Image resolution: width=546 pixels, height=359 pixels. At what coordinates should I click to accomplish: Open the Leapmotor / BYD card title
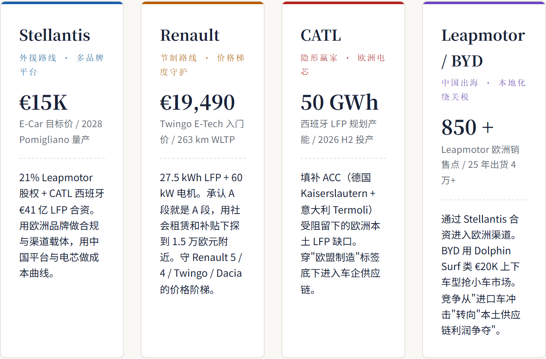tap(483, 48)
